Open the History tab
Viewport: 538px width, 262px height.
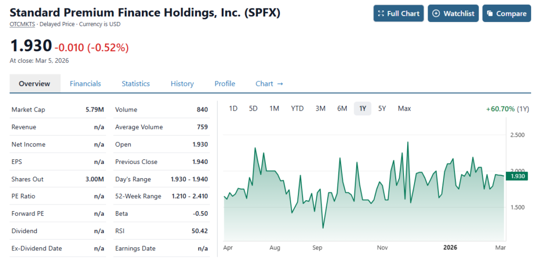(x=182, y=84)
